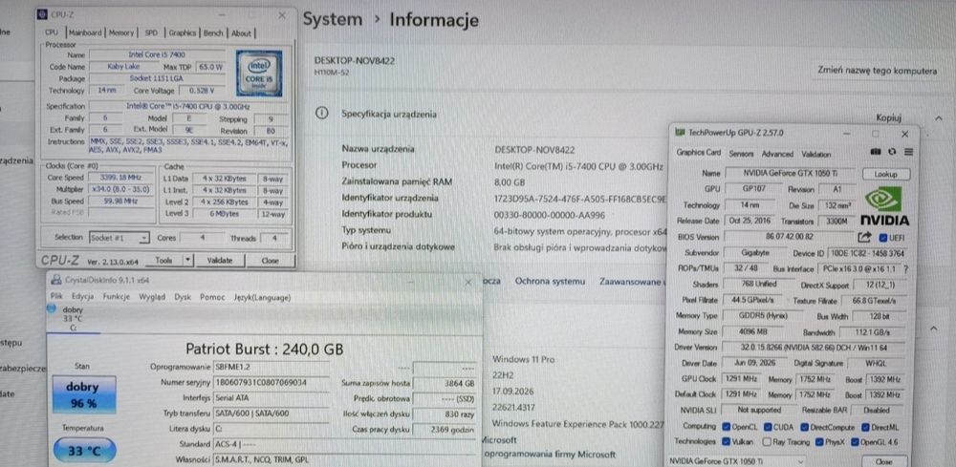Switch to CPU-Z SPD tab

click(x=151, y=32)
